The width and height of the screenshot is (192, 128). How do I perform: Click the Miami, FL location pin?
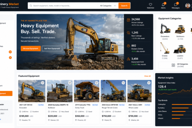click(x=103, y=120)
